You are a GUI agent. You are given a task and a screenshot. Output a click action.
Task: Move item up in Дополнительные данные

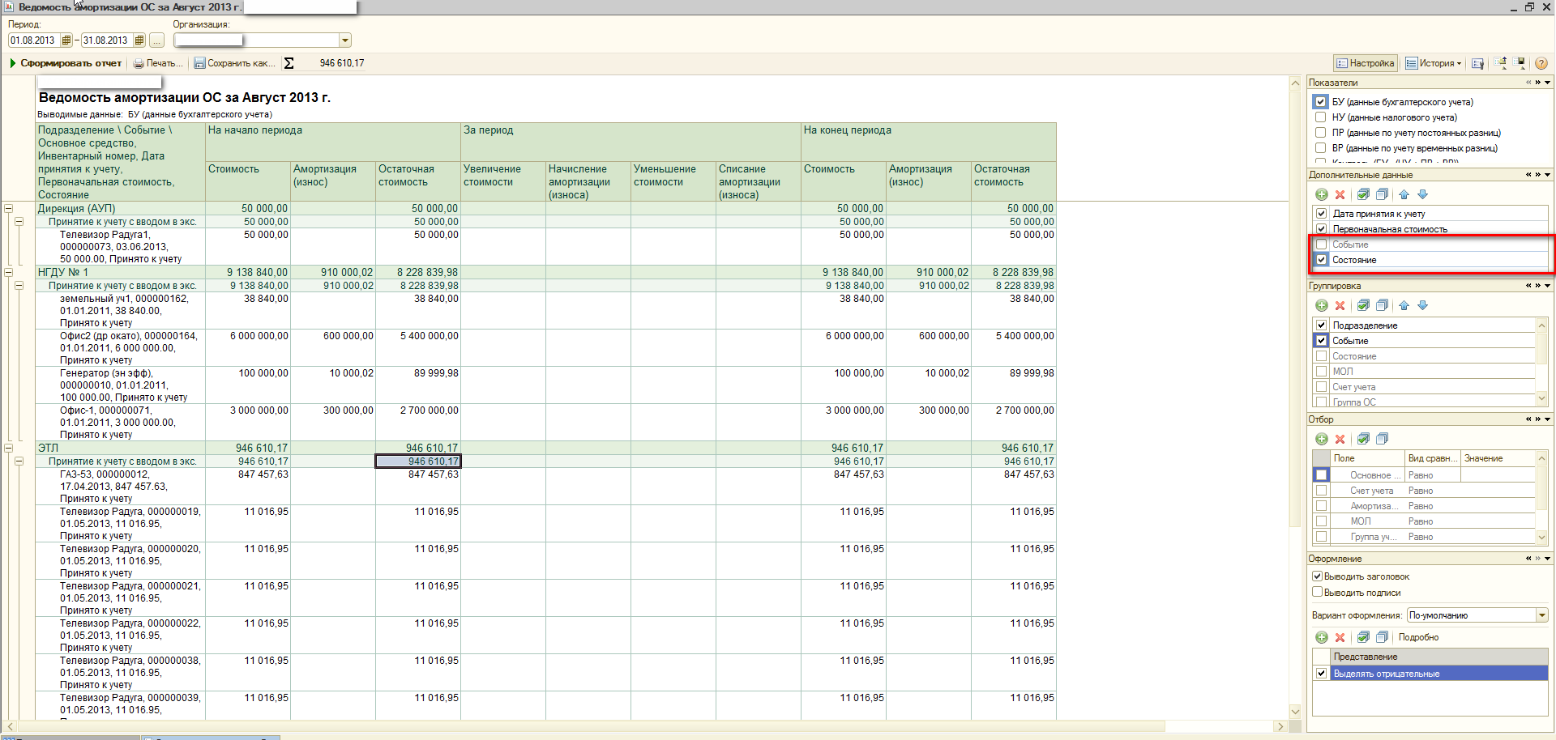tap(1404, 194)
